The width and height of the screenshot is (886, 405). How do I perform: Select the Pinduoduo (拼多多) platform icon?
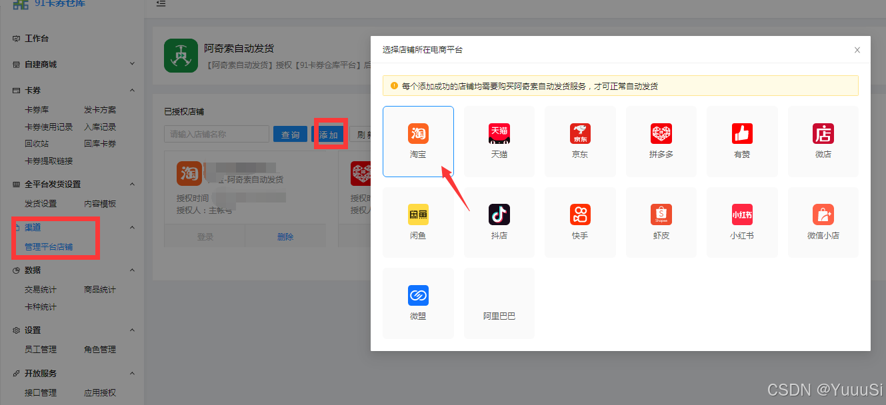tap(661, 133)
